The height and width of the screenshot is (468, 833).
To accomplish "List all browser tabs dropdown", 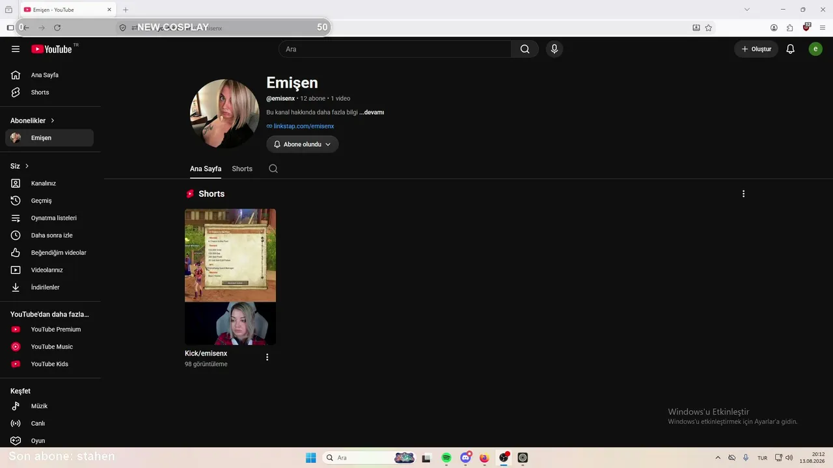I will click(x=747, y=10).
